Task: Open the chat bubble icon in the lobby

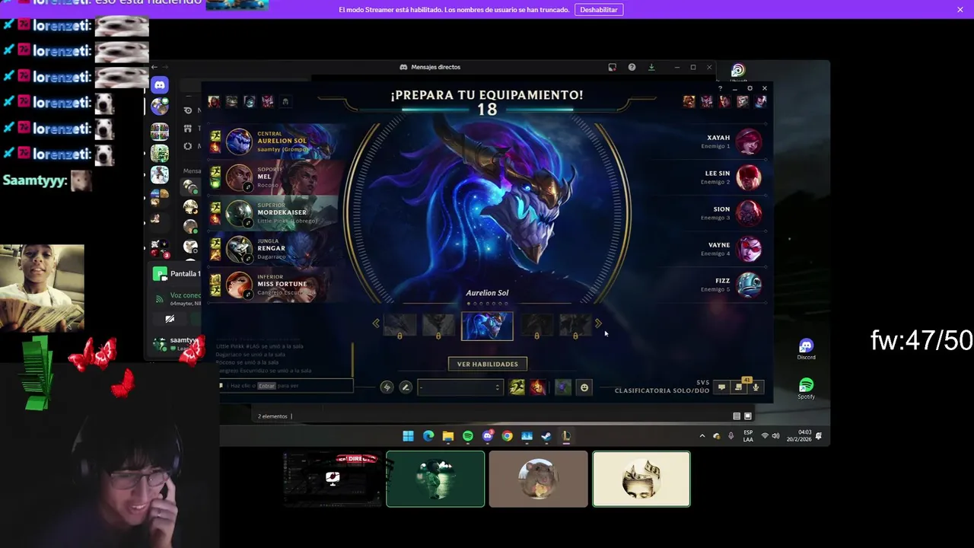Action: pos(721,387)
